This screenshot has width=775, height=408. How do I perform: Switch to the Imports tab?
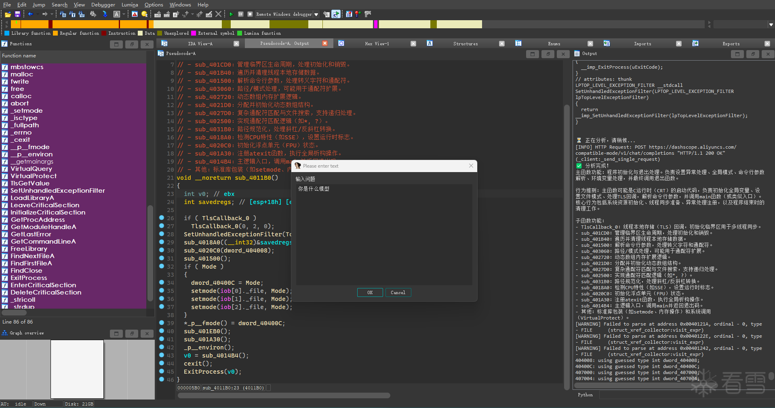click(642, 44)
